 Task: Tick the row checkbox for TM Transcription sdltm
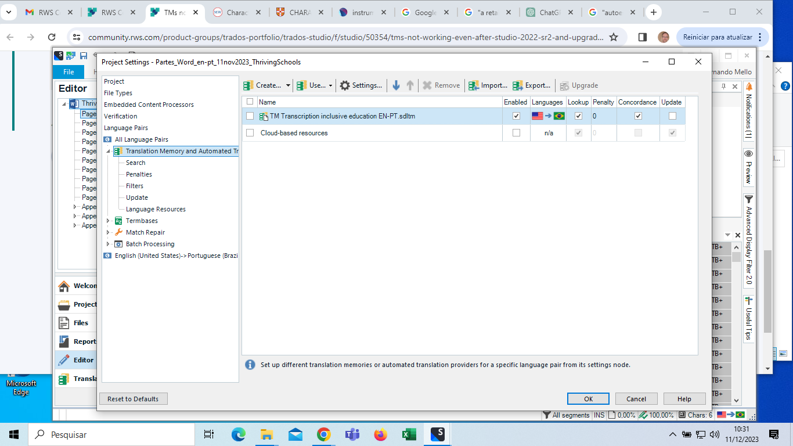(x=250, y=116)
